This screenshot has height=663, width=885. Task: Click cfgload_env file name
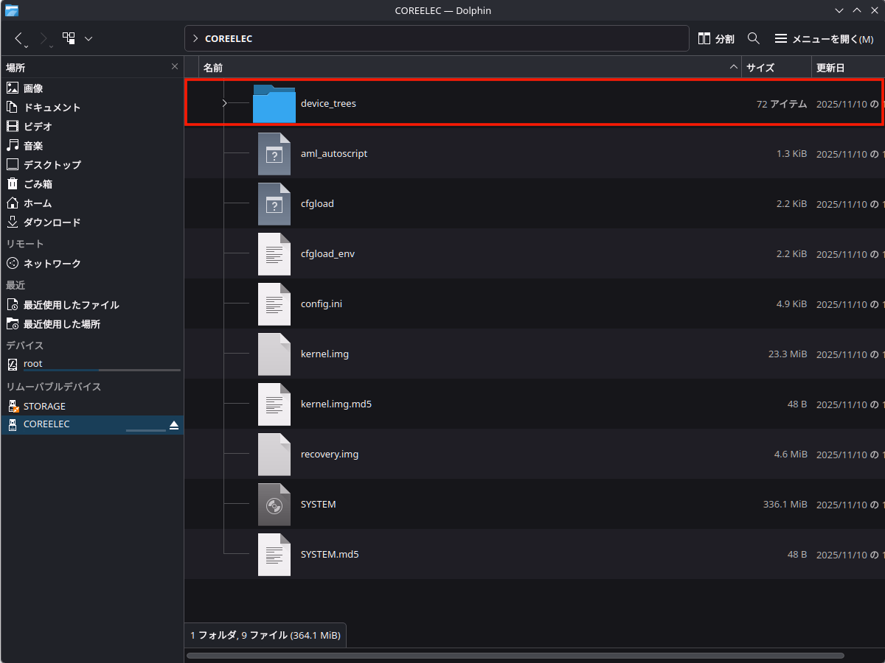(x=327, y=254)
